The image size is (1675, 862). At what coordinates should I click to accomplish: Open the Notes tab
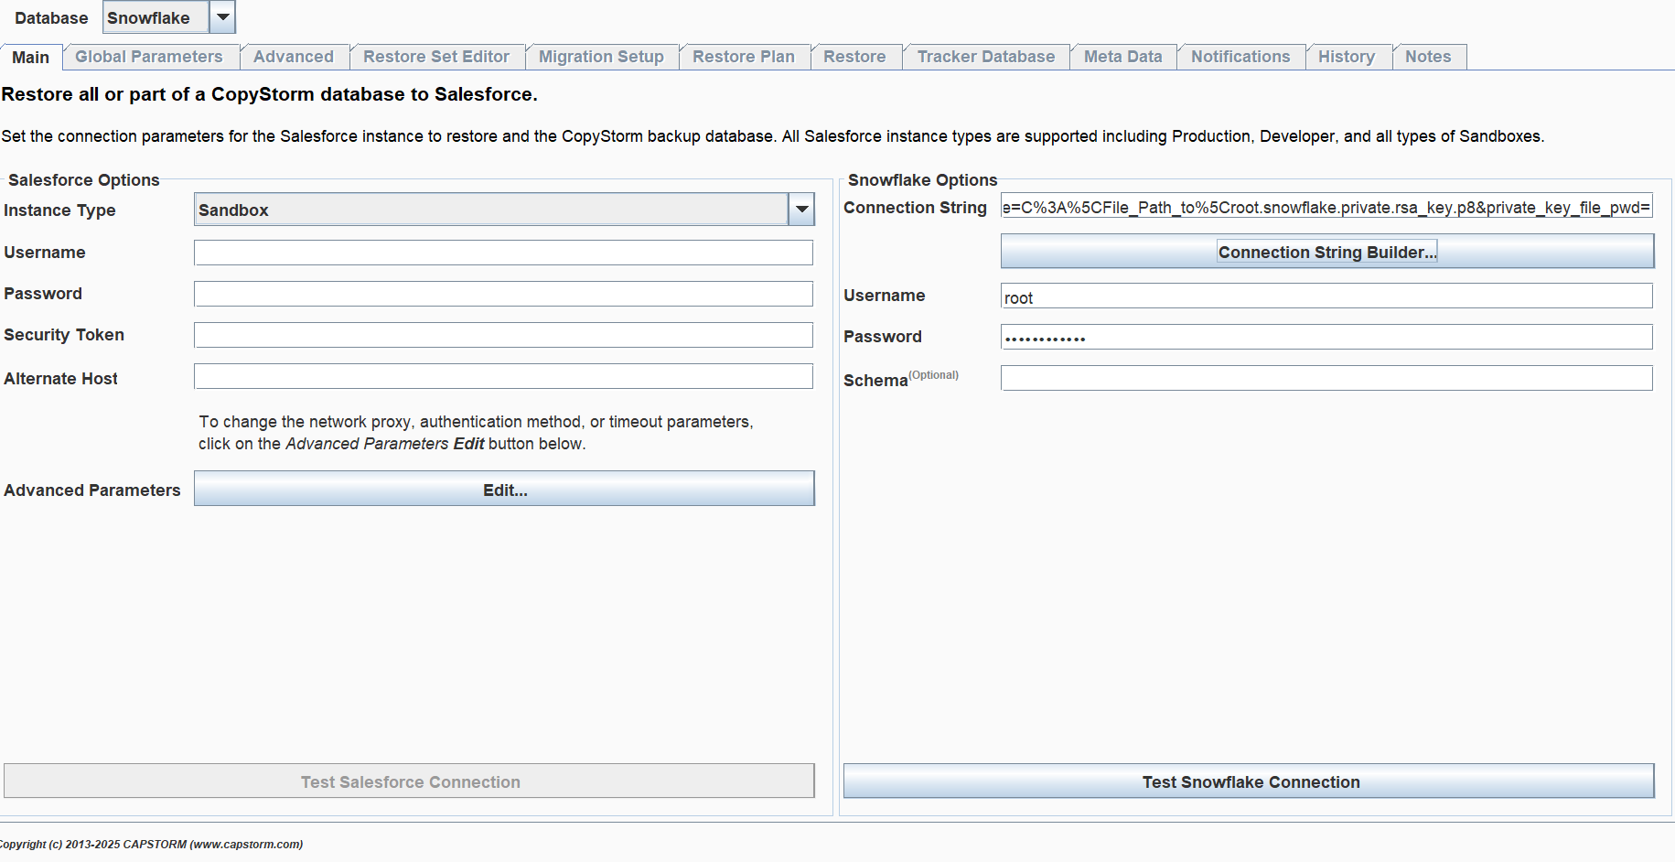1428,57
